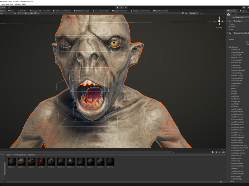Toggle scene lighting lightbulb icon
The height and width of the screenshot is (186, 249).
pos(19,13)
